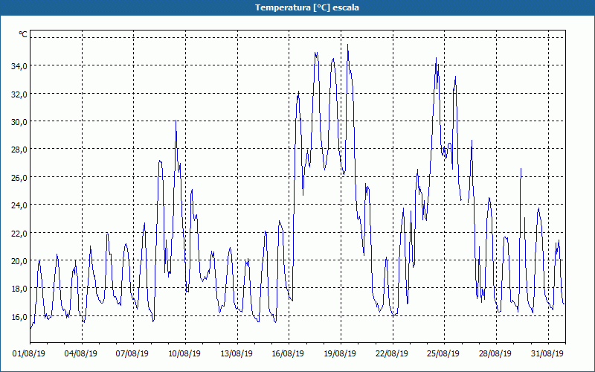Image resolution: width=595 pixels, height=372 pixels.
Task: Click date label 16/08/19
Action: [x=288, y=353]
